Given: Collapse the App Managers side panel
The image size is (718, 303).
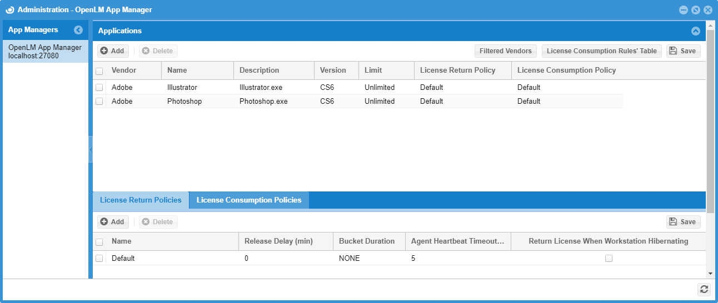Looking at the screenshot, I should point(78,30).
